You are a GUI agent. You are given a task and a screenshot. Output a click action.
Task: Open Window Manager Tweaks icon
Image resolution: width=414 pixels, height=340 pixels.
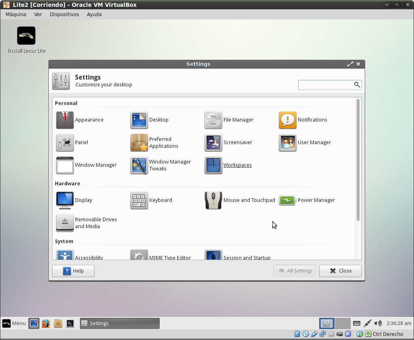[139, 165]
